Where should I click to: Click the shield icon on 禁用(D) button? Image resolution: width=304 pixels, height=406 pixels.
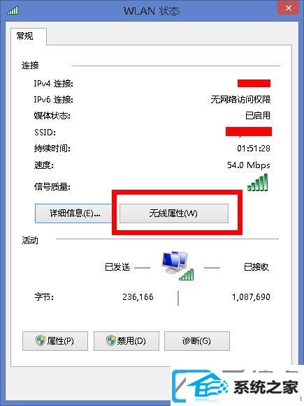tap(110, 340)
